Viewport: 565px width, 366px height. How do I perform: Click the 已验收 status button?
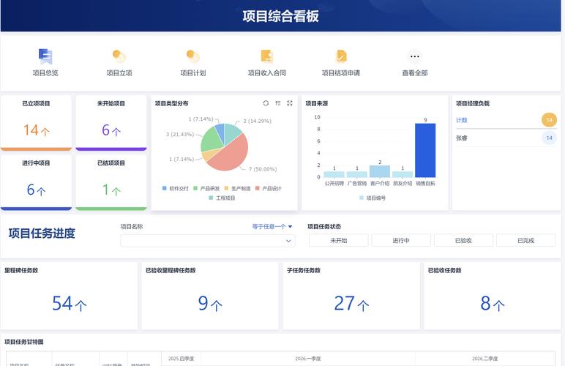point(463,240)
